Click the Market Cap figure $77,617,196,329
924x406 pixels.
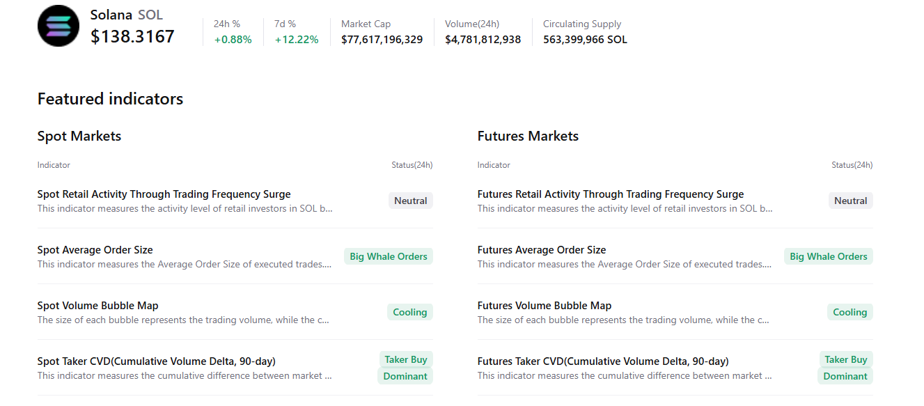tap(382, 40)
